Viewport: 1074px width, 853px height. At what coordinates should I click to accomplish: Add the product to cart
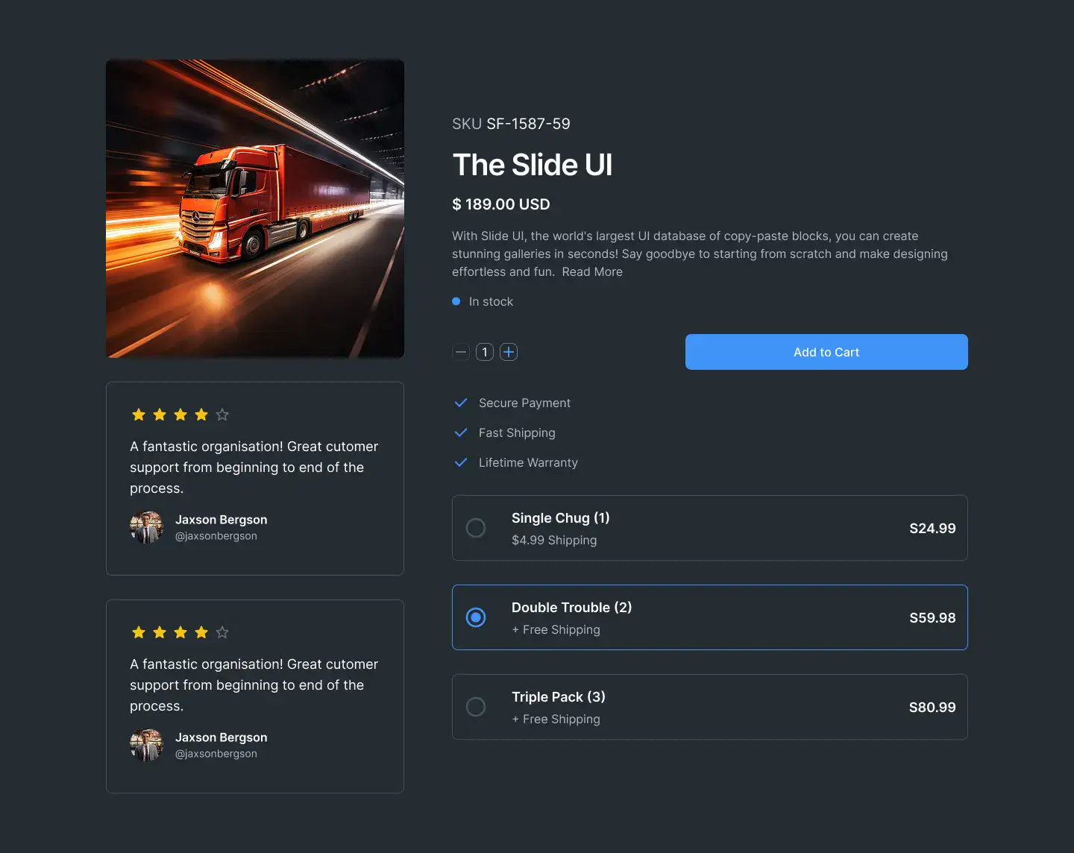826,352
